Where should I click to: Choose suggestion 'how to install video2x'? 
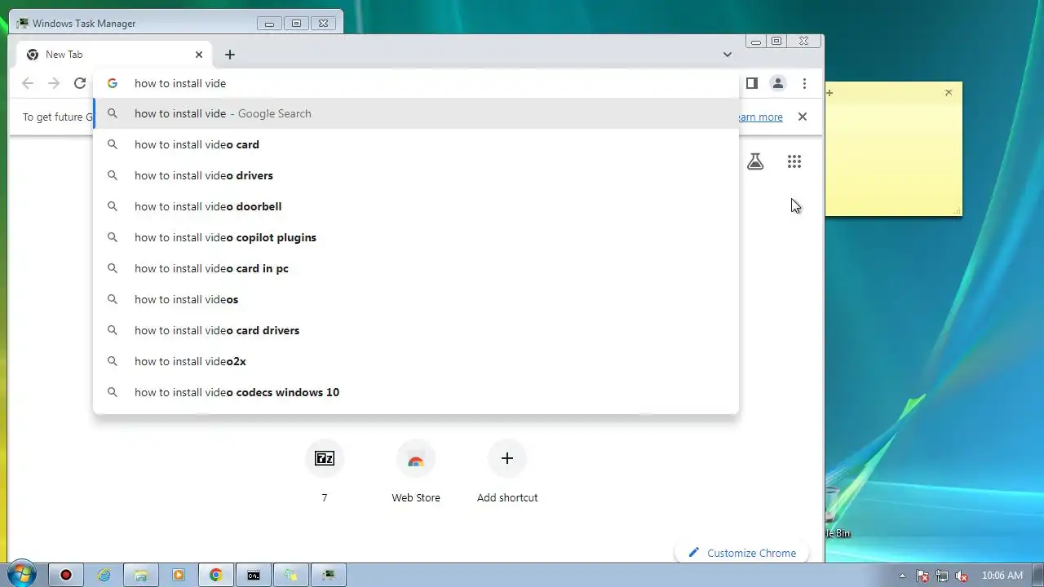[416, 361]
